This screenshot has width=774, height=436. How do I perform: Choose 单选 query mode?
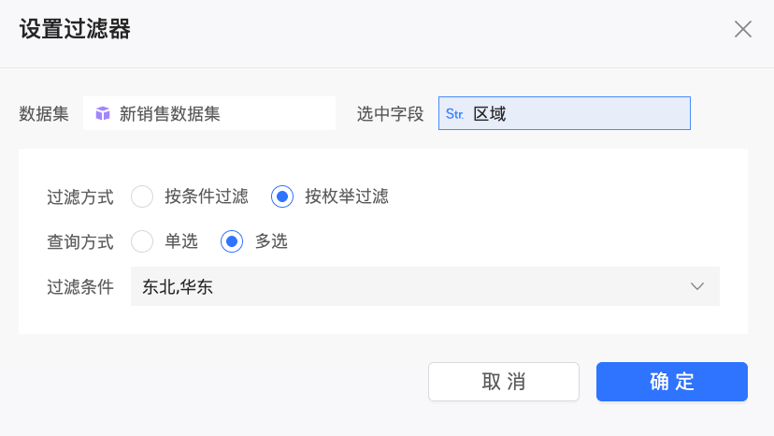tap(142, 241)
